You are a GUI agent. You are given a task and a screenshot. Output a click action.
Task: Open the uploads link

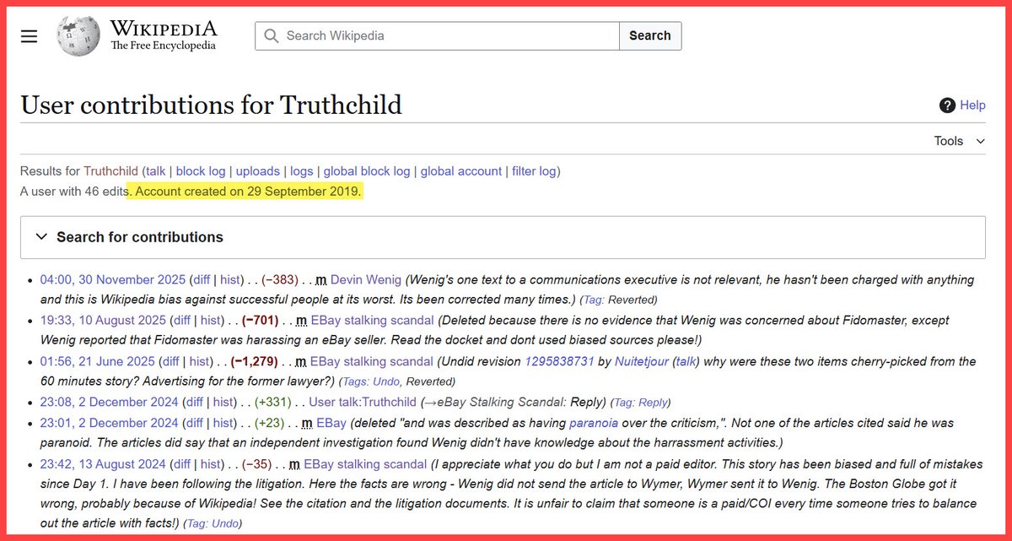point(257,171)
